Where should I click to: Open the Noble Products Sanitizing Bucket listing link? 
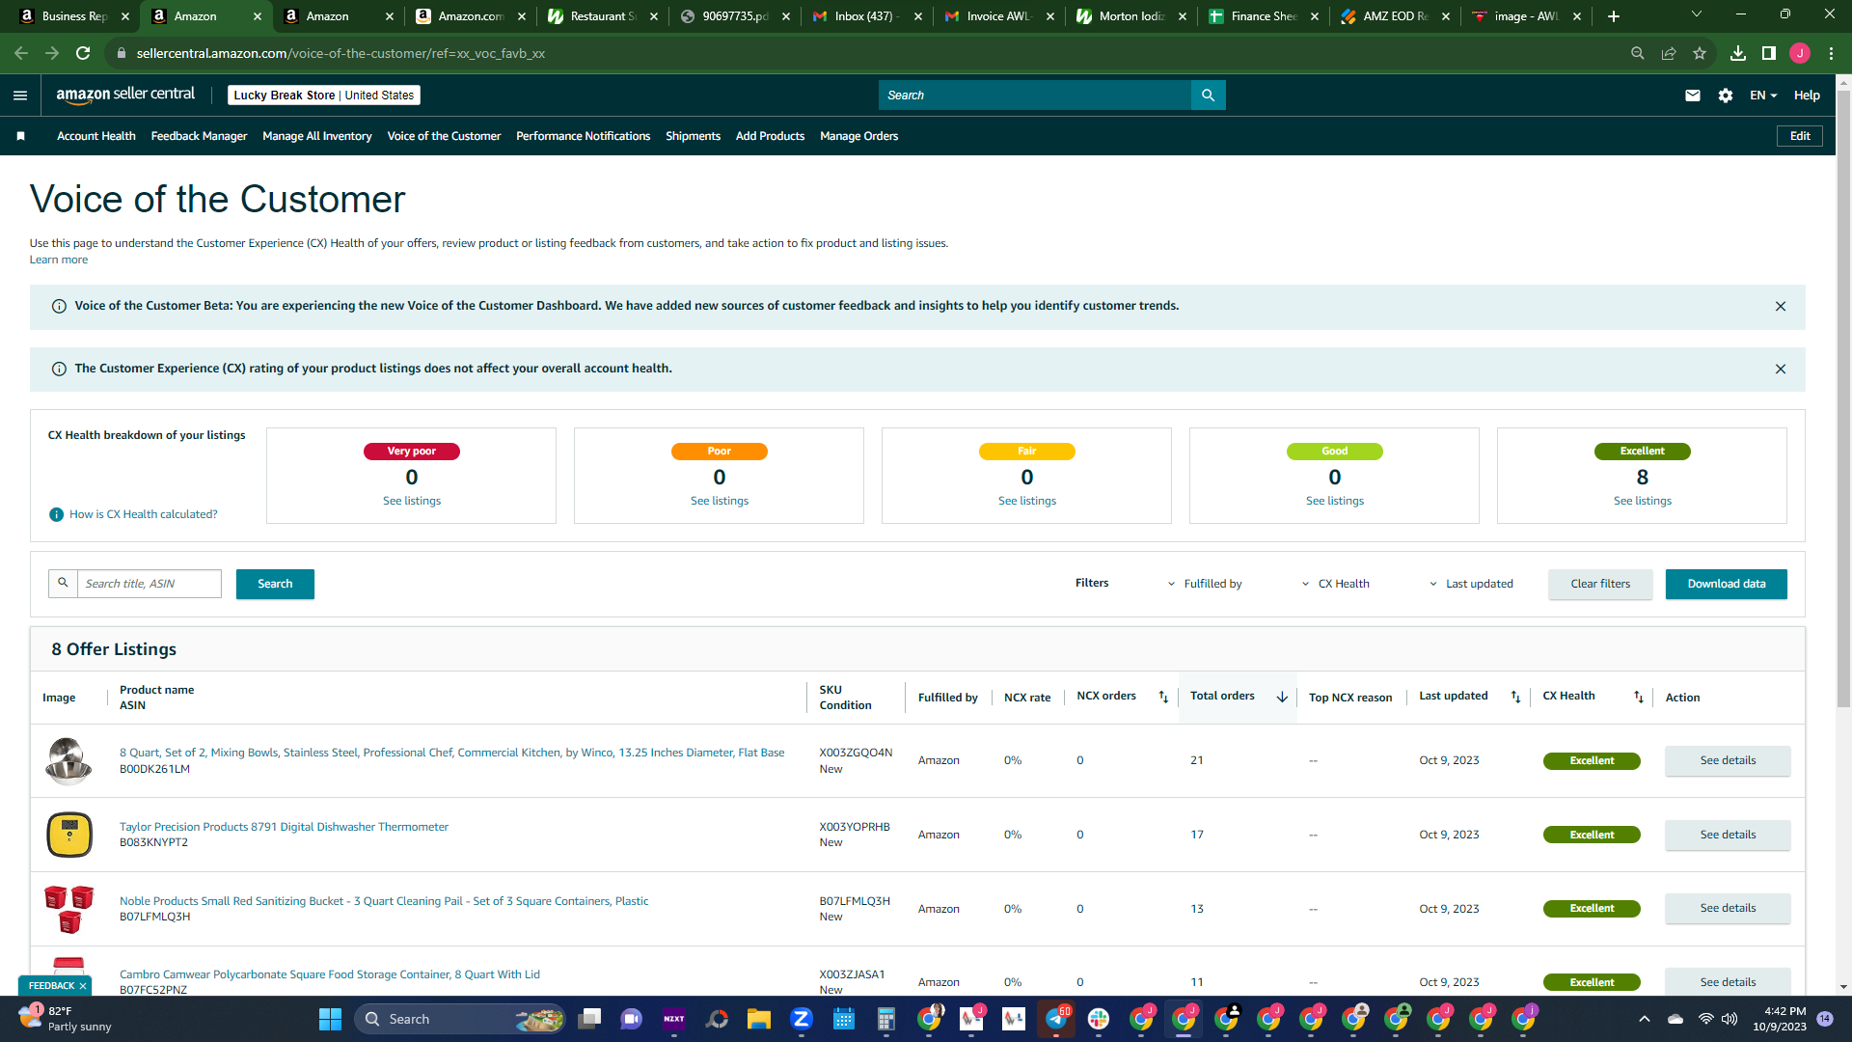(x=384, y=901)
